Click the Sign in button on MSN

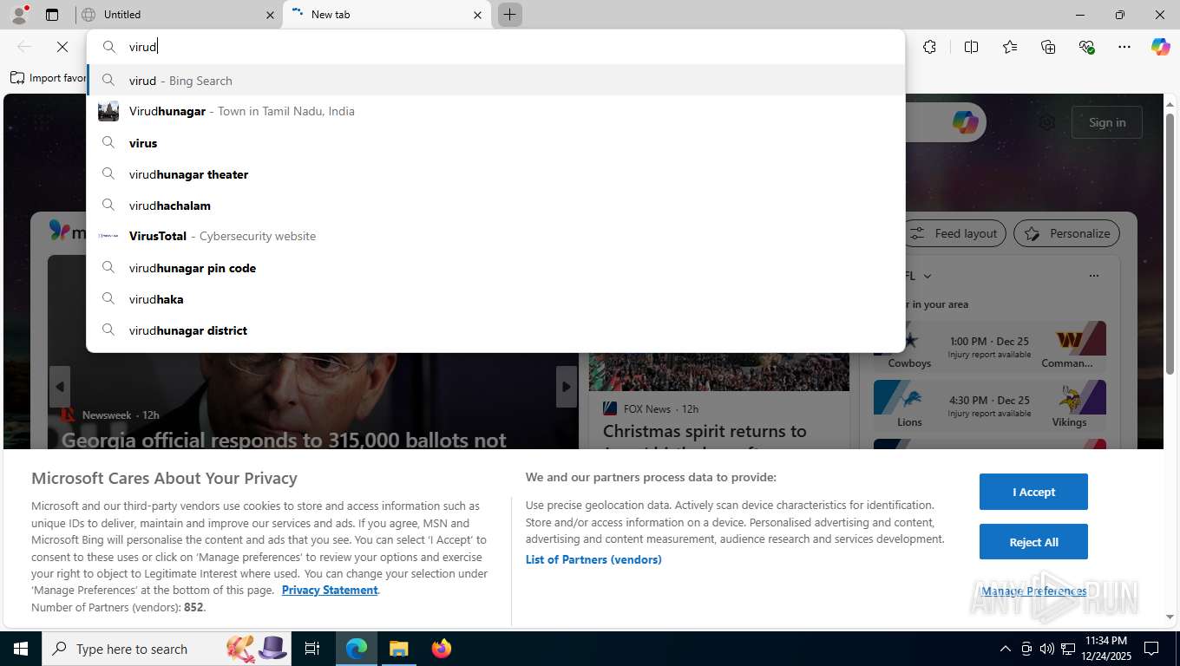(x=1107, y=122)
